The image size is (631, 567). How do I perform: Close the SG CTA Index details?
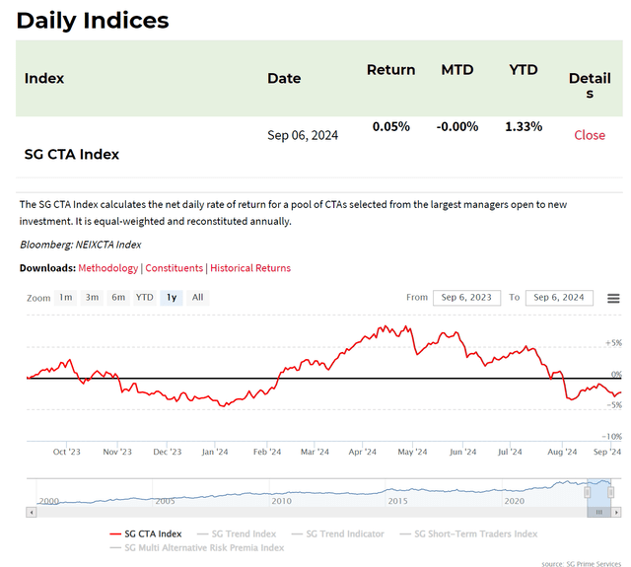(x=590, y=135)
